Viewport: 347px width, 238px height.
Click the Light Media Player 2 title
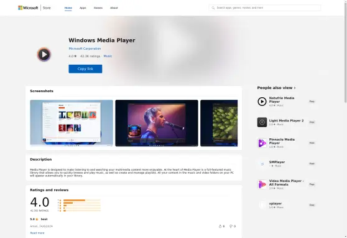click(x=286, y=121)
